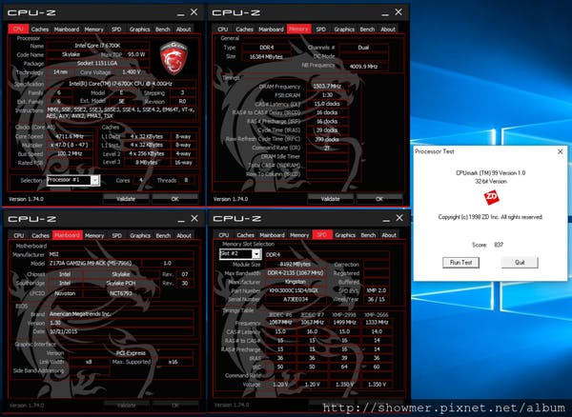Open About tab in the Mainboard window
This screenshot has width=572, height=417.
point(184,235)
